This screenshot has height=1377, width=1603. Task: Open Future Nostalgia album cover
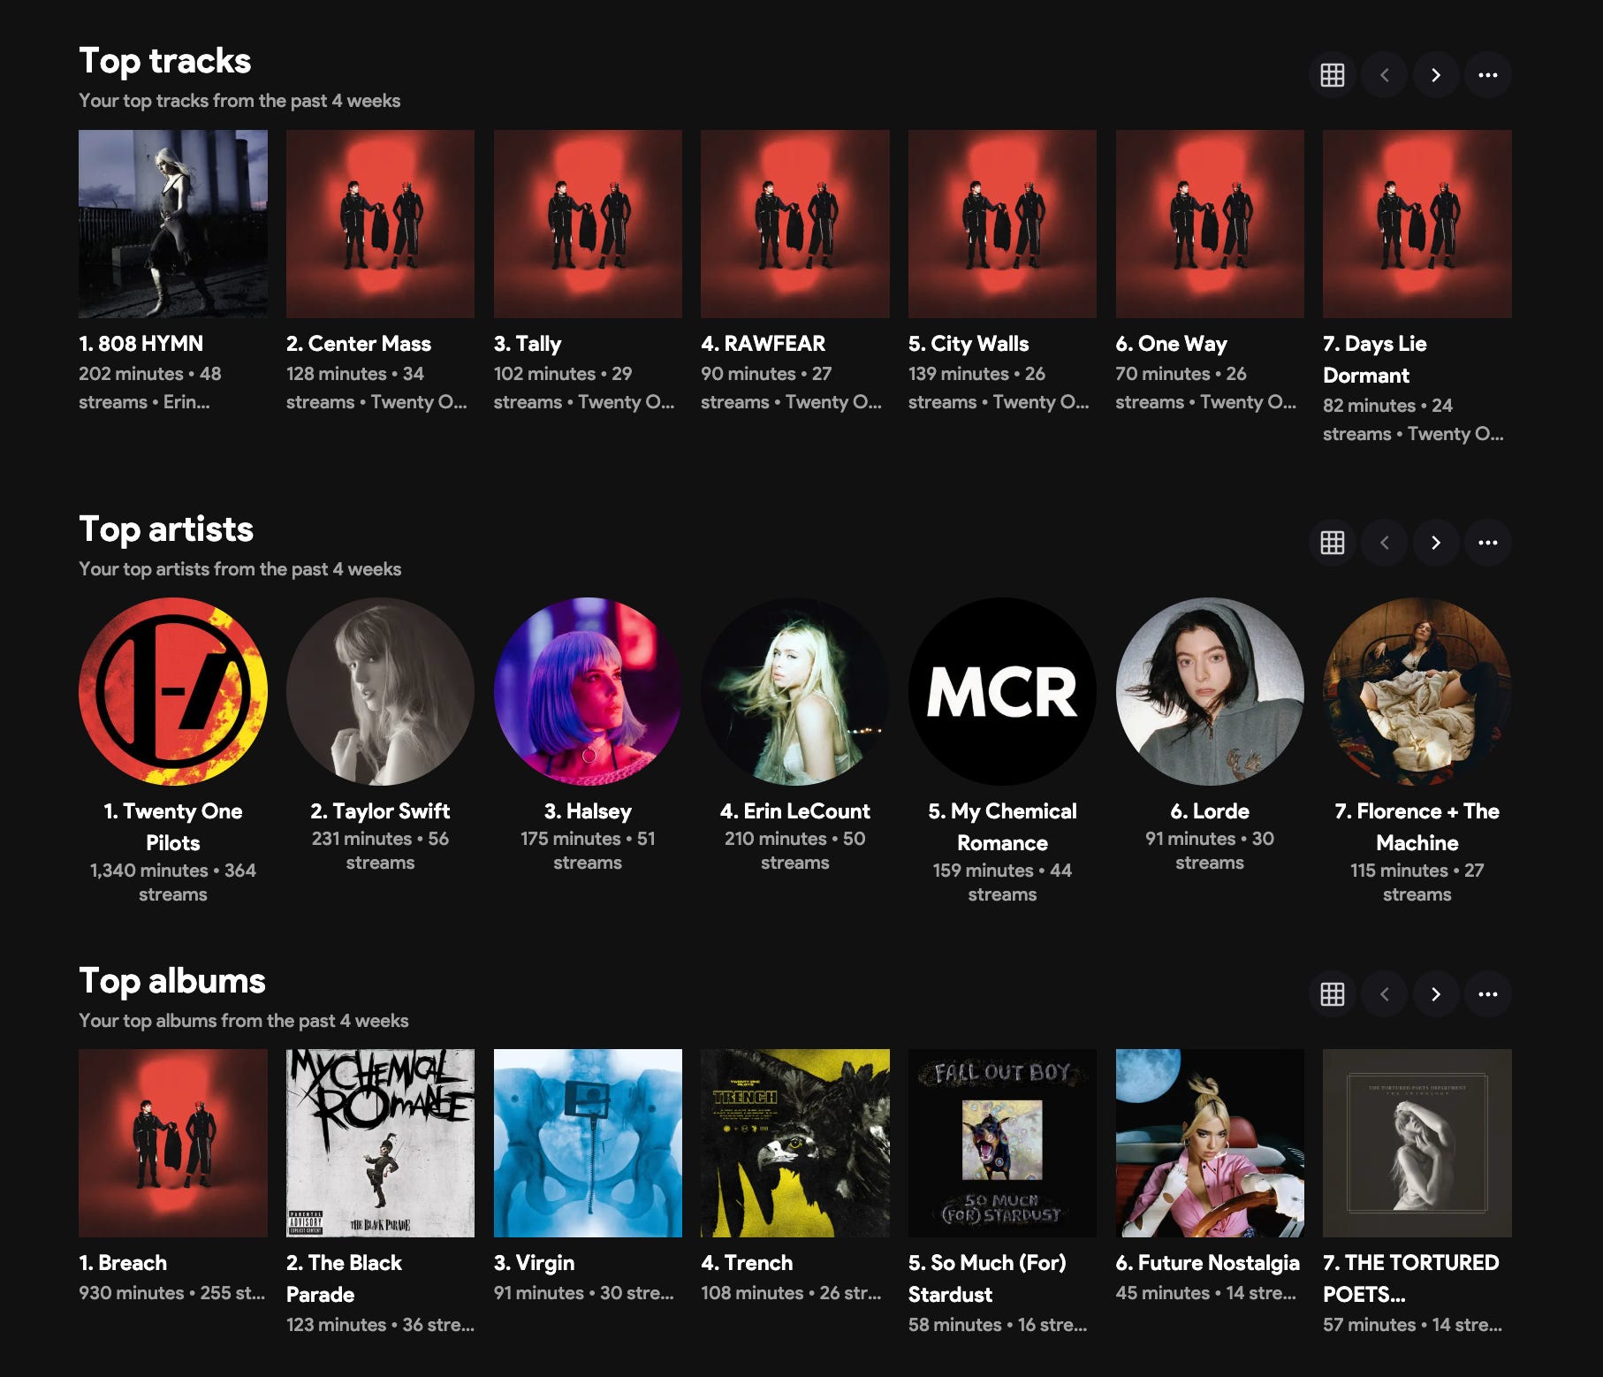(x=1210, y=1143)
